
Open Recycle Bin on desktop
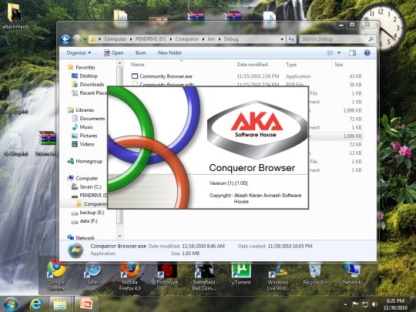pyautogui.click(x=315, y=274)
